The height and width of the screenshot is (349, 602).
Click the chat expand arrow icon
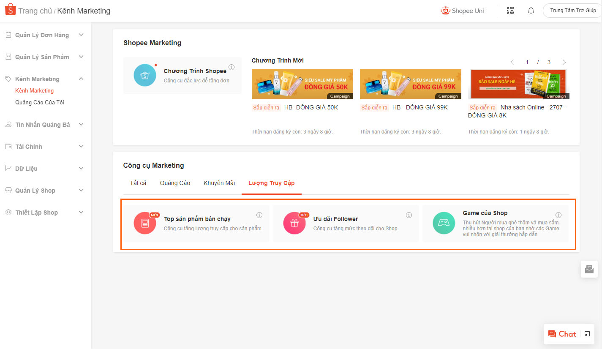click(x=587, y=334)
